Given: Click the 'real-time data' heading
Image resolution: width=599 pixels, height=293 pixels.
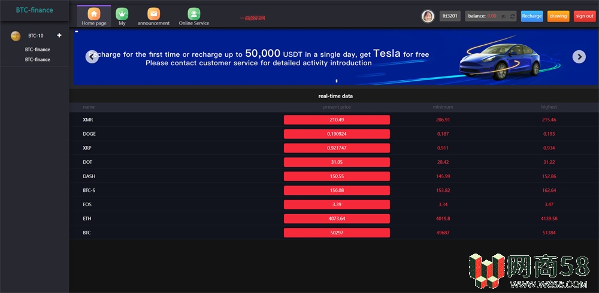Looking at the screenshot, I should 335,96.
